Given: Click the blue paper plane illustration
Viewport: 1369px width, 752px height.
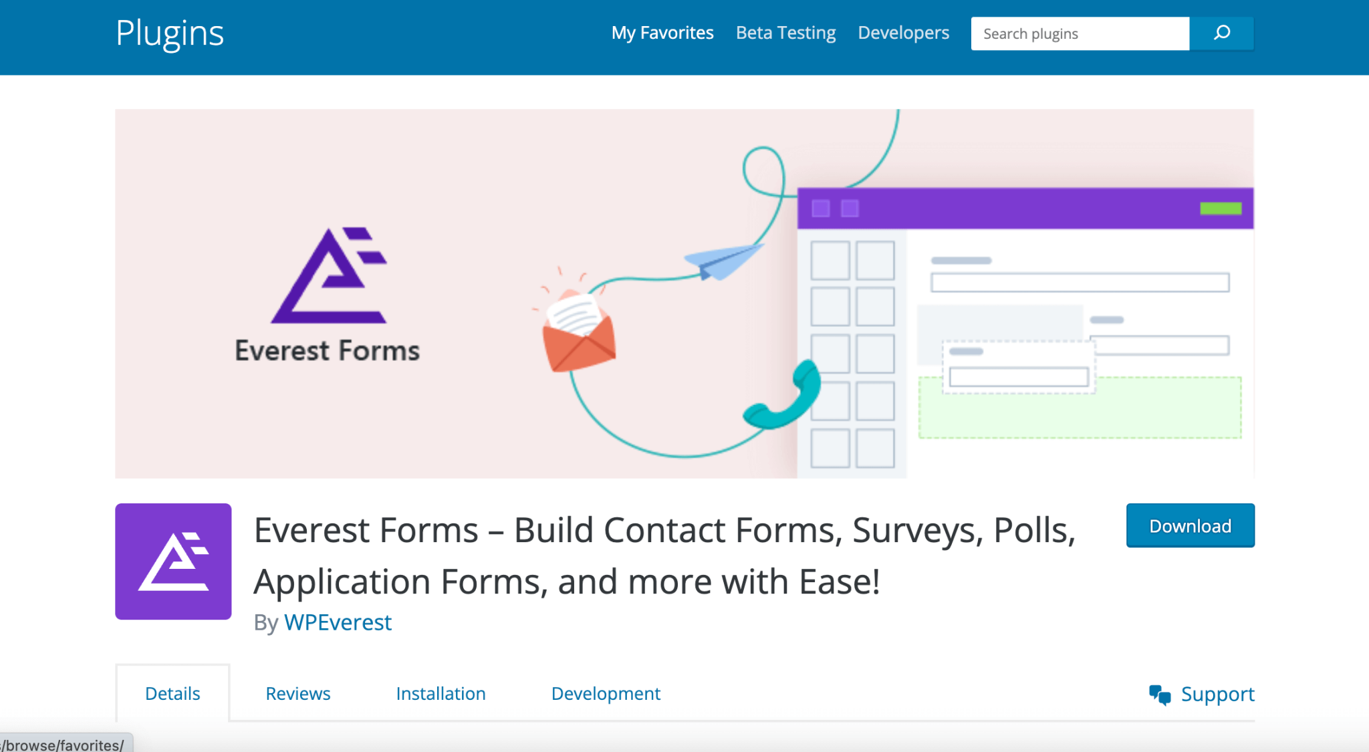Looking at the screenshot, I should pos(722,261).
